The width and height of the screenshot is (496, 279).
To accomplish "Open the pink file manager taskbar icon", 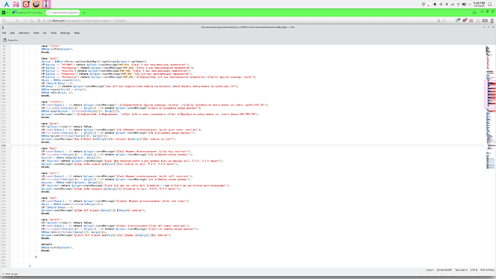I will [x=16, y=4].
